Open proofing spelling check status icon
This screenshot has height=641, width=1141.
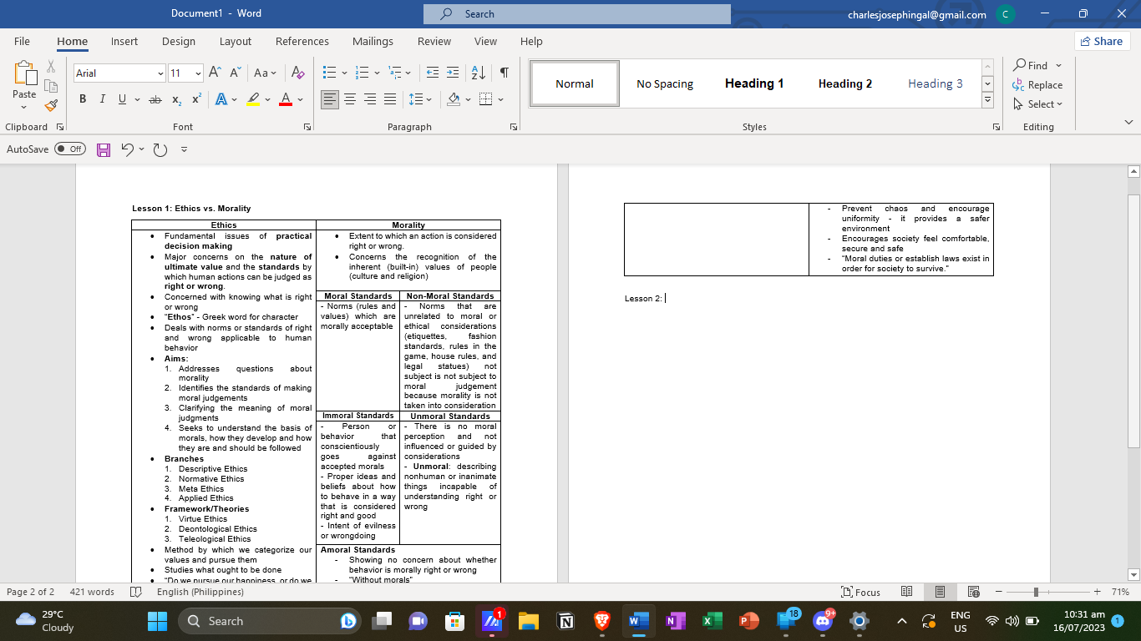pyautogui.click(x=136, y=592)
